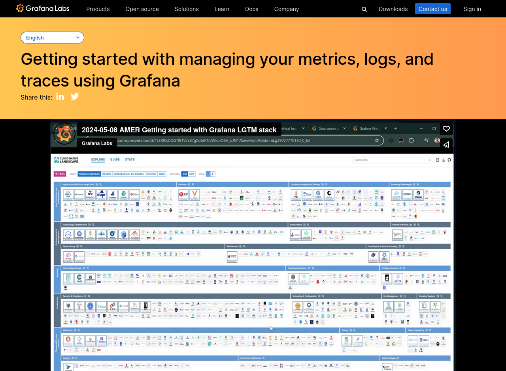Click the Downloads link
The width and height of the screenshot is (506, 371).
coord(393,9)
